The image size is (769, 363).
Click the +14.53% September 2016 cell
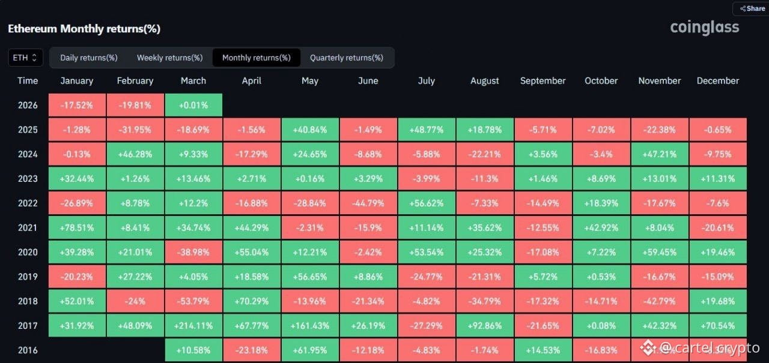543,350
